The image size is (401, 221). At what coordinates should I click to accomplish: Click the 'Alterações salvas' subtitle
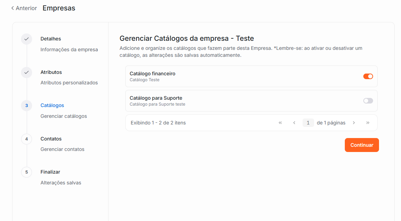(61, 183)
